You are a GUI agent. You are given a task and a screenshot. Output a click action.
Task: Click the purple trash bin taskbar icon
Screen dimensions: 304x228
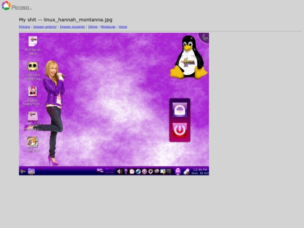click(178, 171)
